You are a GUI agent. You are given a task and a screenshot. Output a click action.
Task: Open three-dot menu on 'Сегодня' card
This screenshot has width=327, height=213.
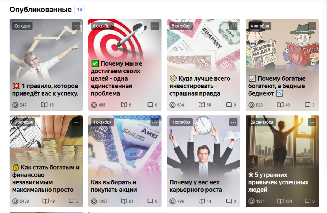point(76,26)
